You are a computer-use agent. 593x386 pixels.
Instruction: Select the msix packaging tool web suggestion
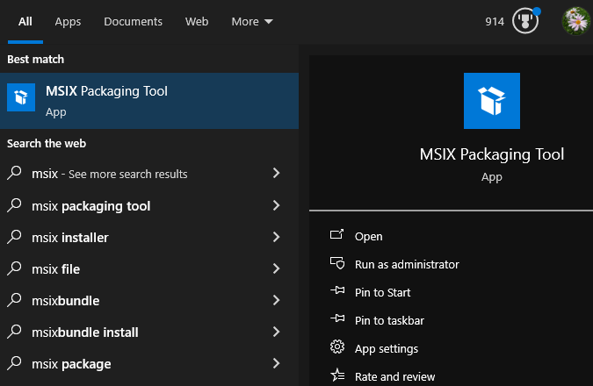pos(91,206)
